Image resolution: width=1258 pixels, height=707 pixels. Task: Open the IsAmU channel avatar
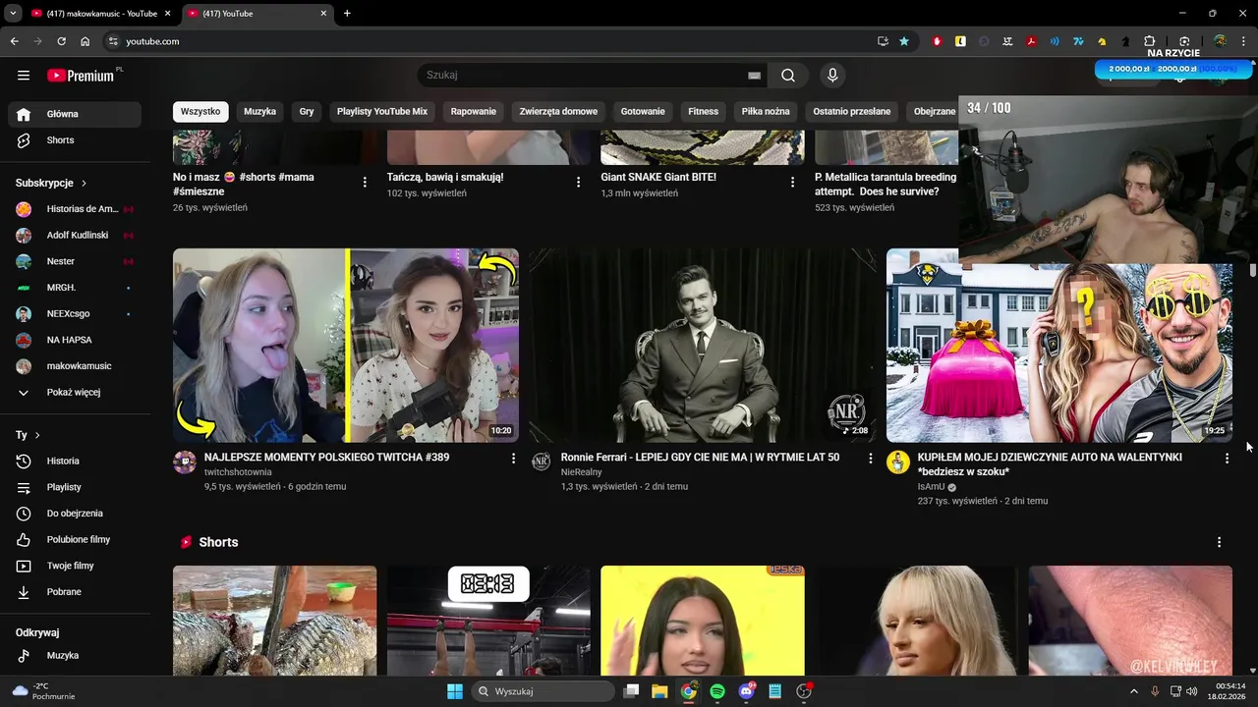(x=898, y=462)
